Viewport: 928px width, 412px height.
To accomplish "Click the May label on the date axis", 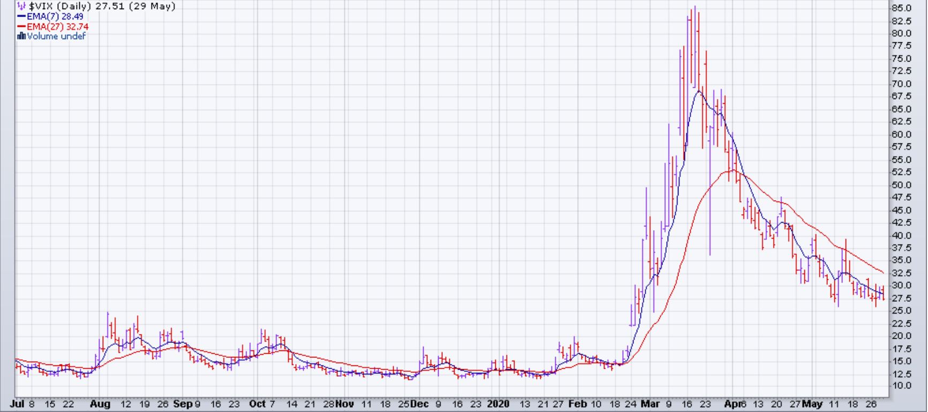I will [x=812, y=404].
